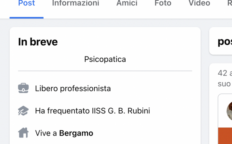The height and width of the screenshot is (144, 232).
Task: Click the briefcase work icon
Action: (23, 88)
